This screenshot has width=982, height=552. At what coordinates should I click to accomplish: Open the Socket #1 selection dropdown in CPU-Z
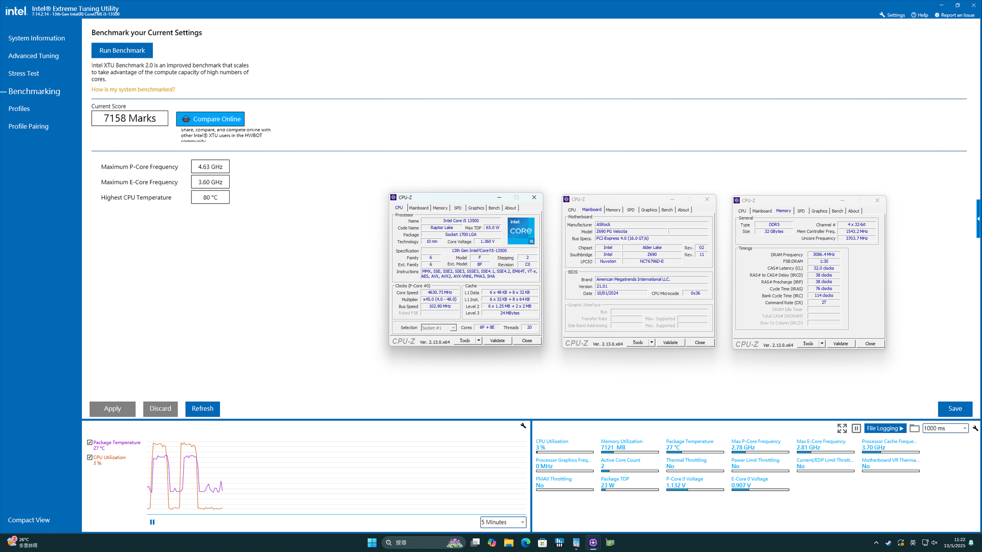(438, 328)
